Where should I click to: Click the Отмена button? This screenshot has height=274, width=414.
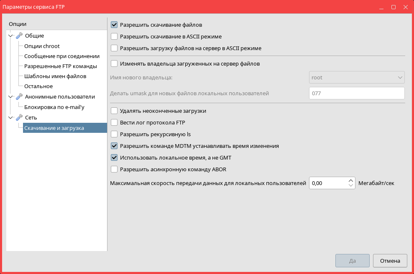pos(390,261)
